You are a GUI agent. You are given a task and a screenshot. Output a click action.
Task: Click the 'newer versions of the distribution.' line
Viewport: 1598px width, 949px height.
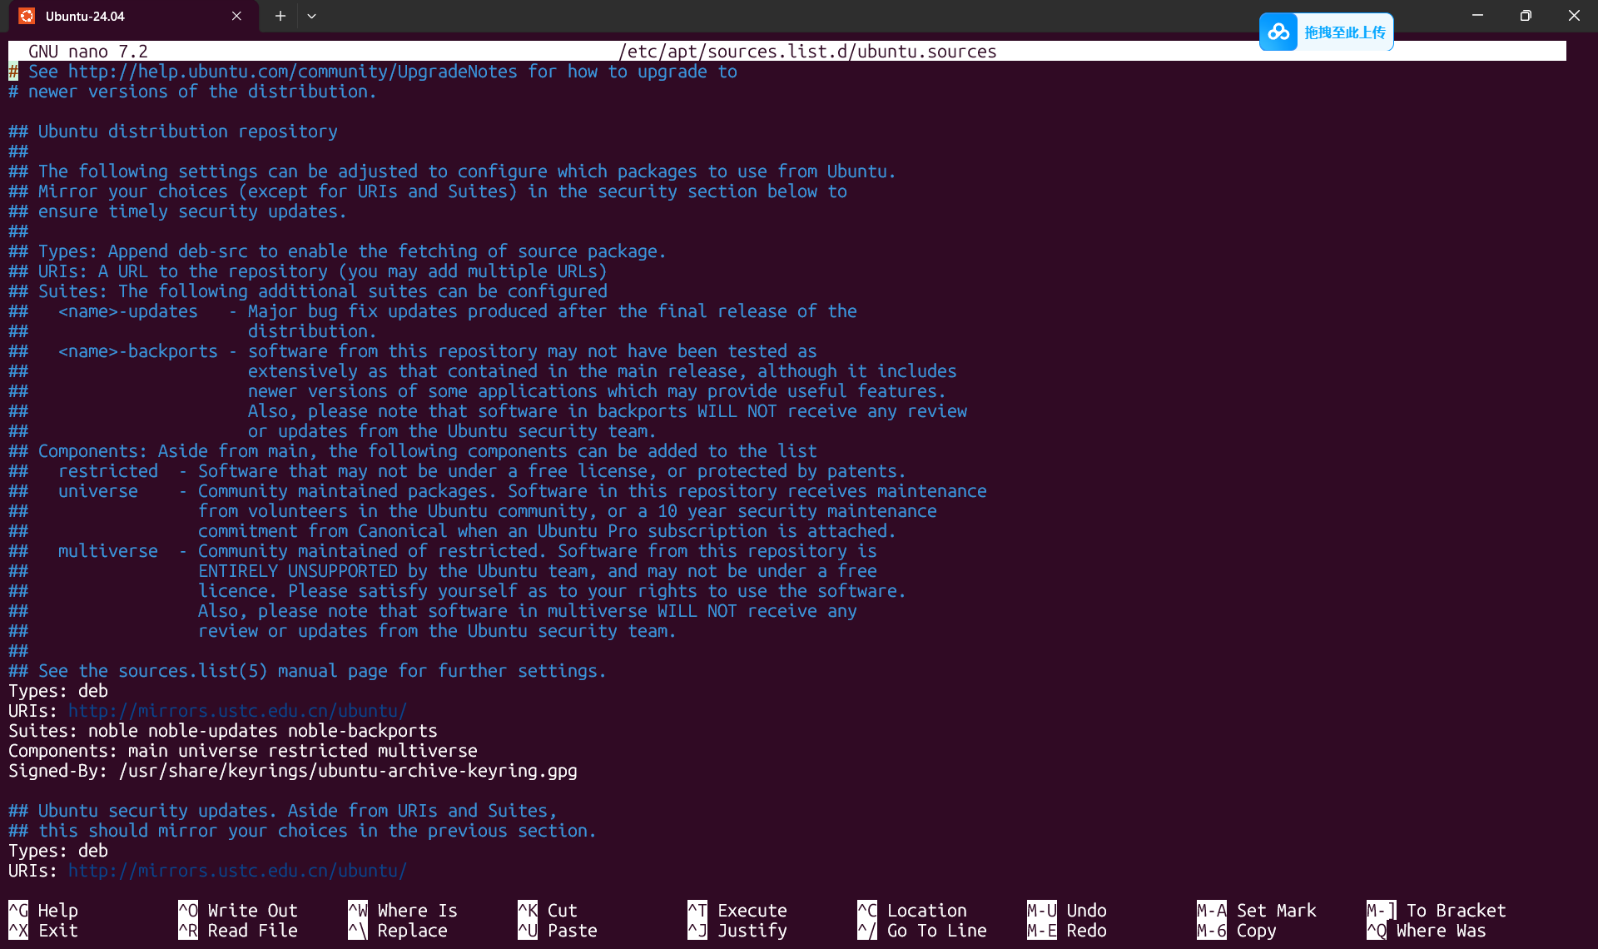[193, 92]
